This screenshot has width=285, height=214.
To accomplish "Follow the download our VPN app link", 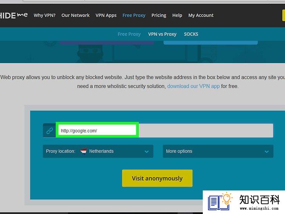I will coord(193,86).
